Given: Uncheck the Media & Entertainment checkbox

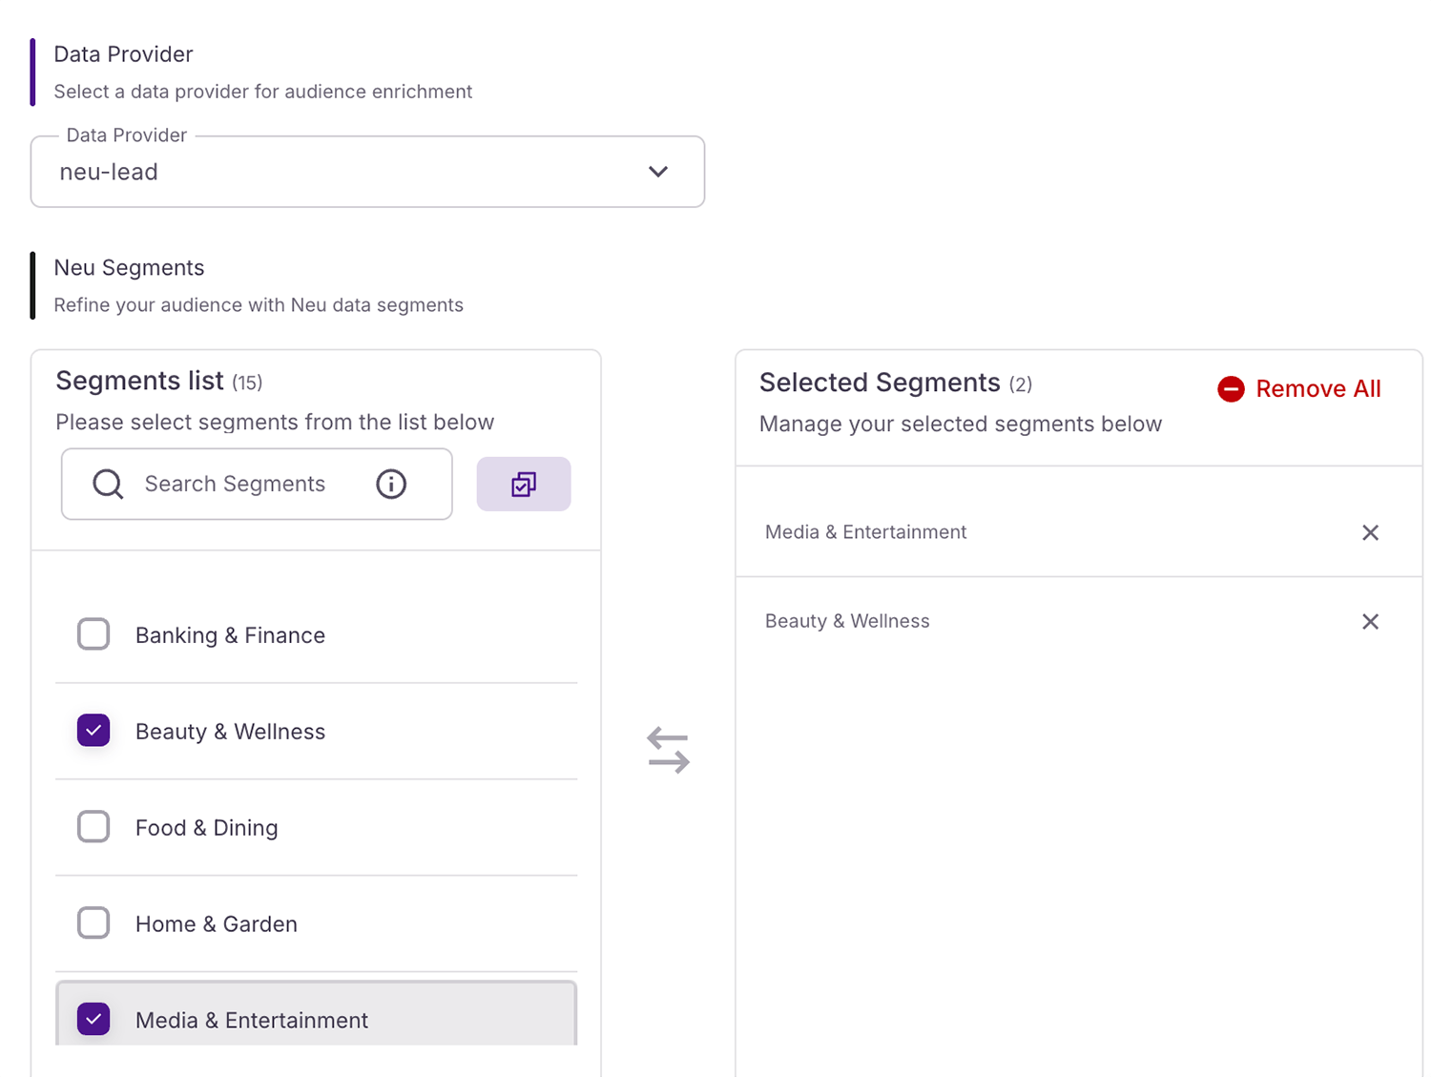Looking at the screenshot, I should pyautogui.click(x=93, y=1019).
